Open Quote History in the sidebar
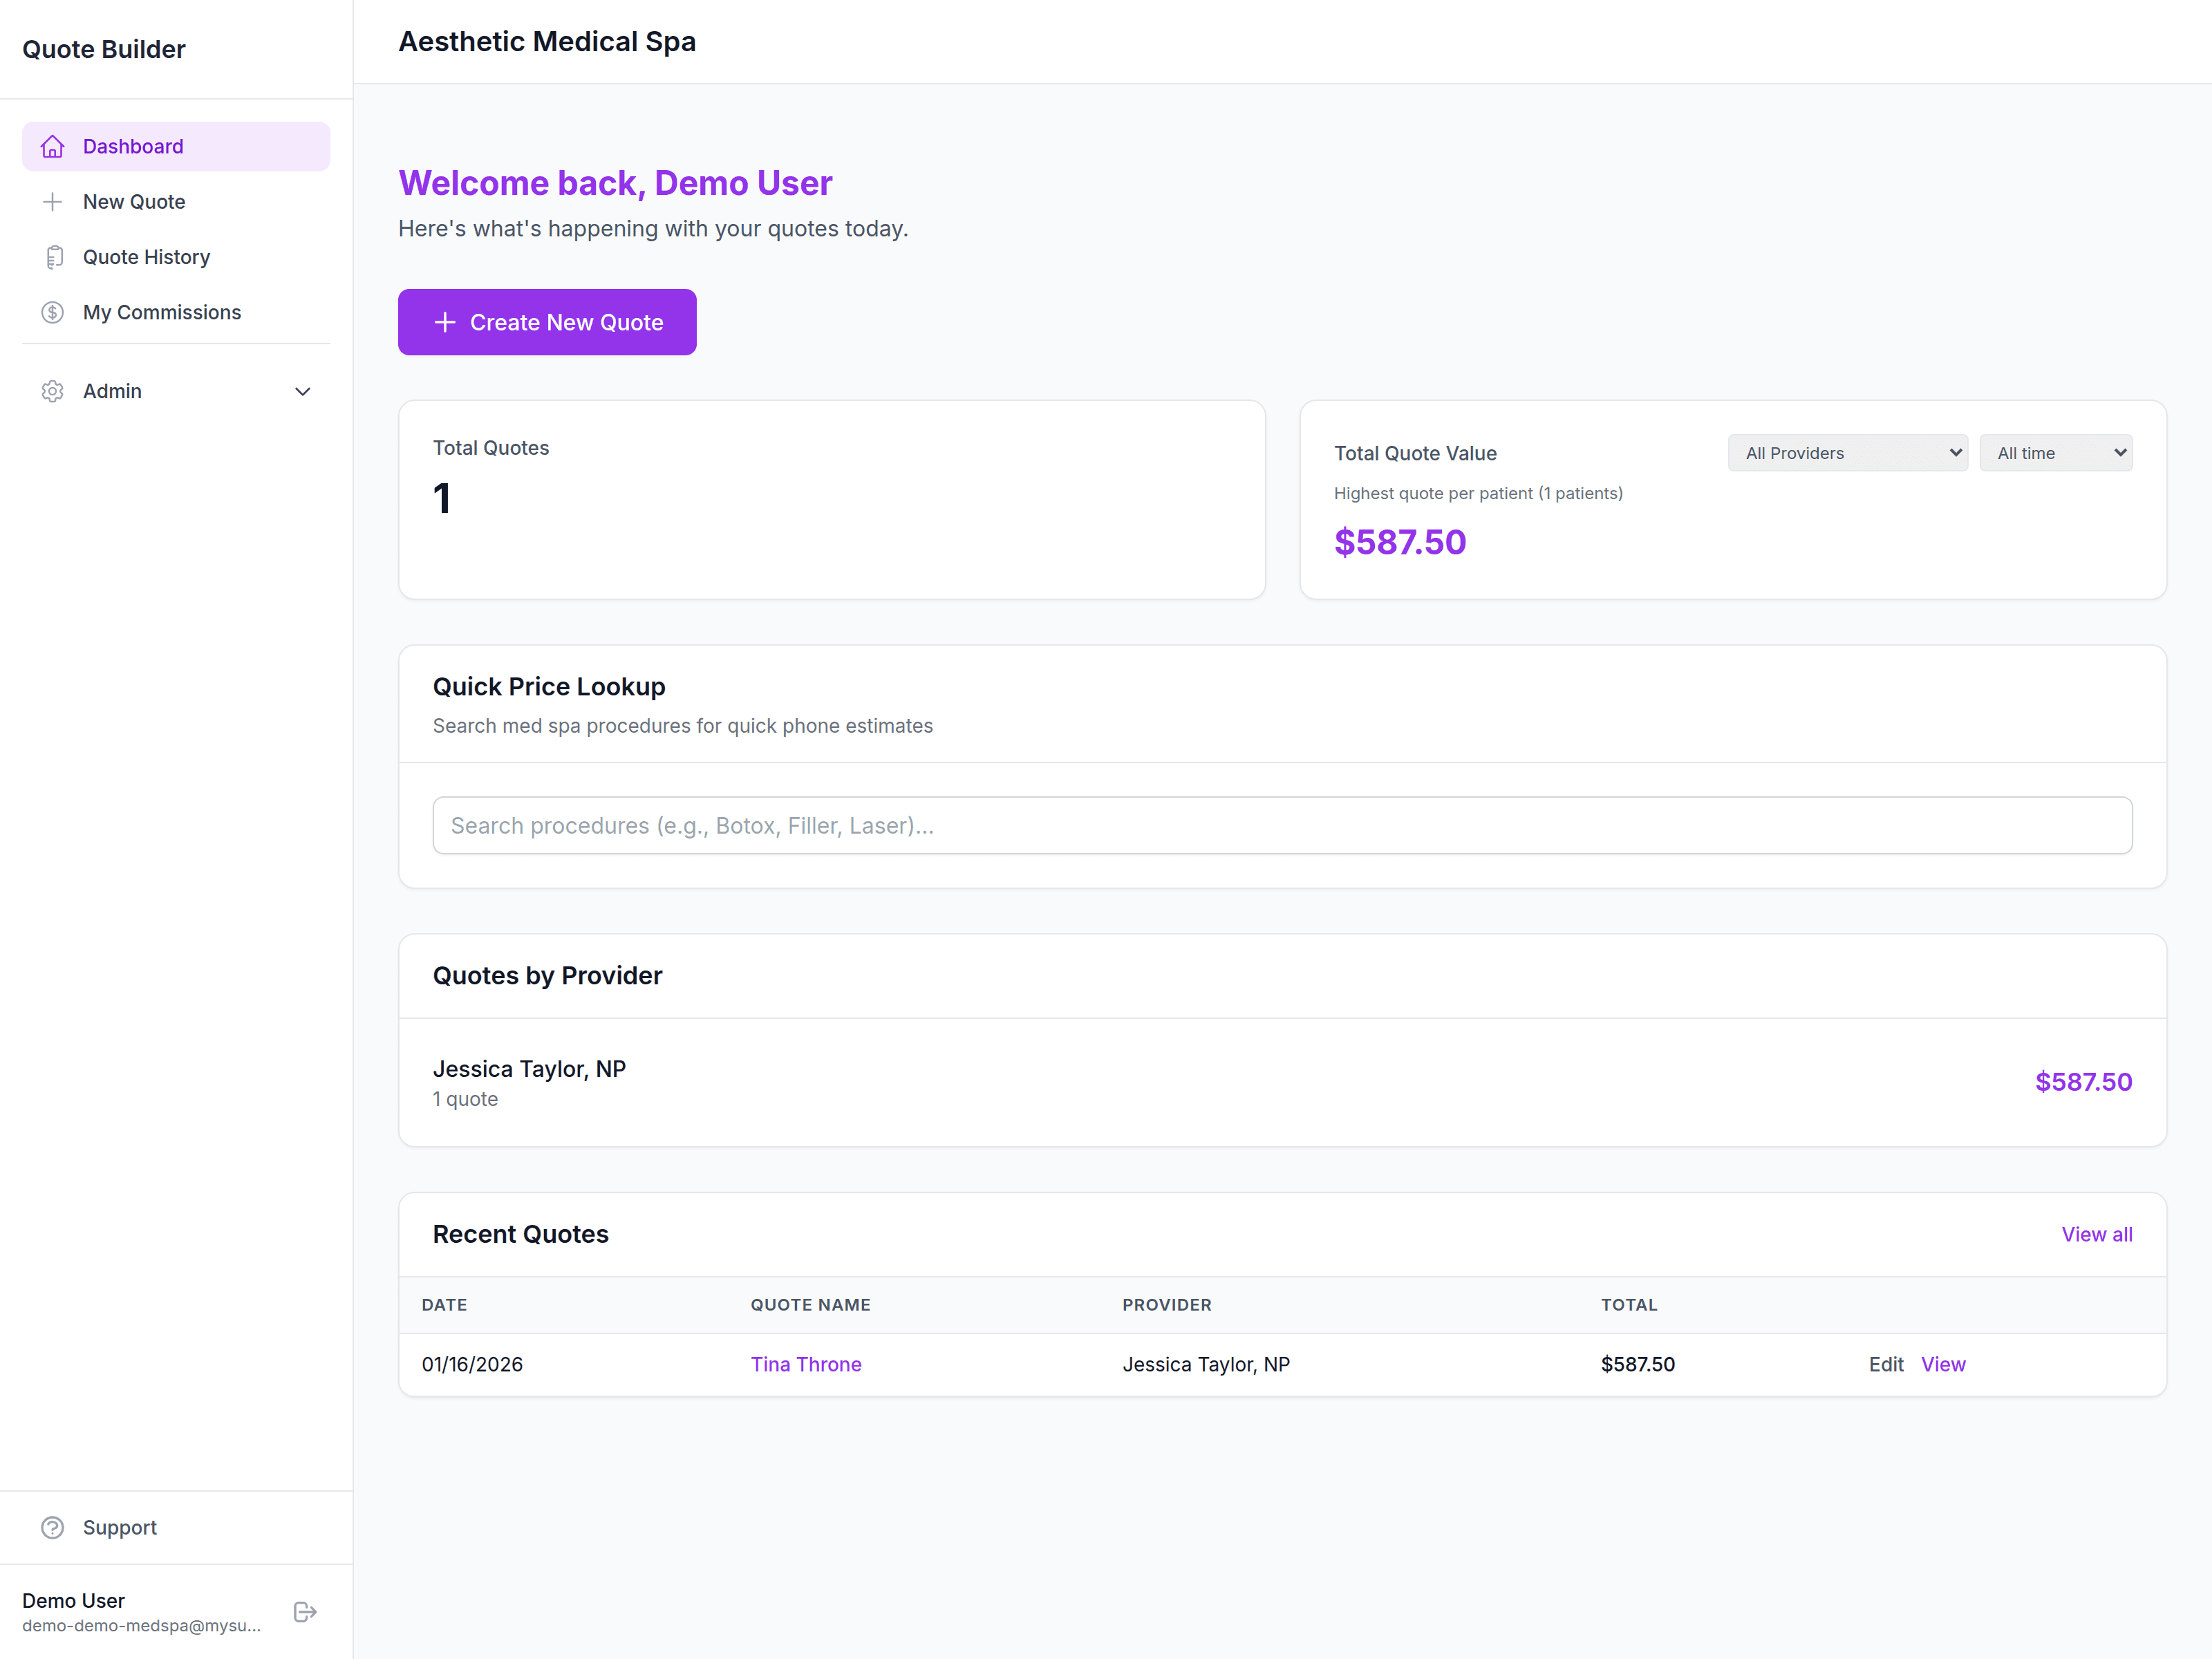2212x1659 pixels. pos(176,257)
